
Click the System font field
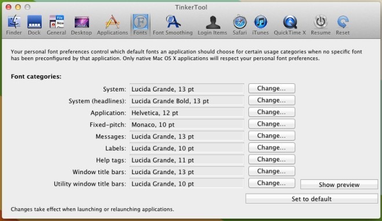(x=186, y=89)
